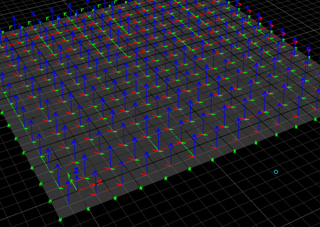Viewport: 320px width, 227px height.
Task: Select third green star along the bottom-right edge
Action: pos(141,188)
